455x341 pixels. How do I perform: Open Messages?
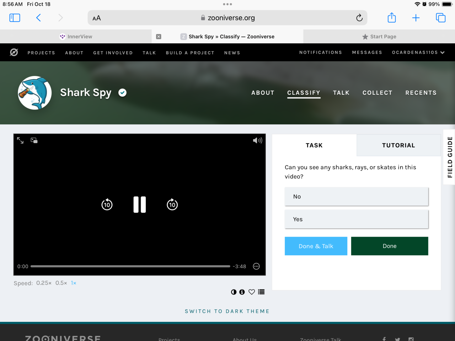tap(367, 53)
